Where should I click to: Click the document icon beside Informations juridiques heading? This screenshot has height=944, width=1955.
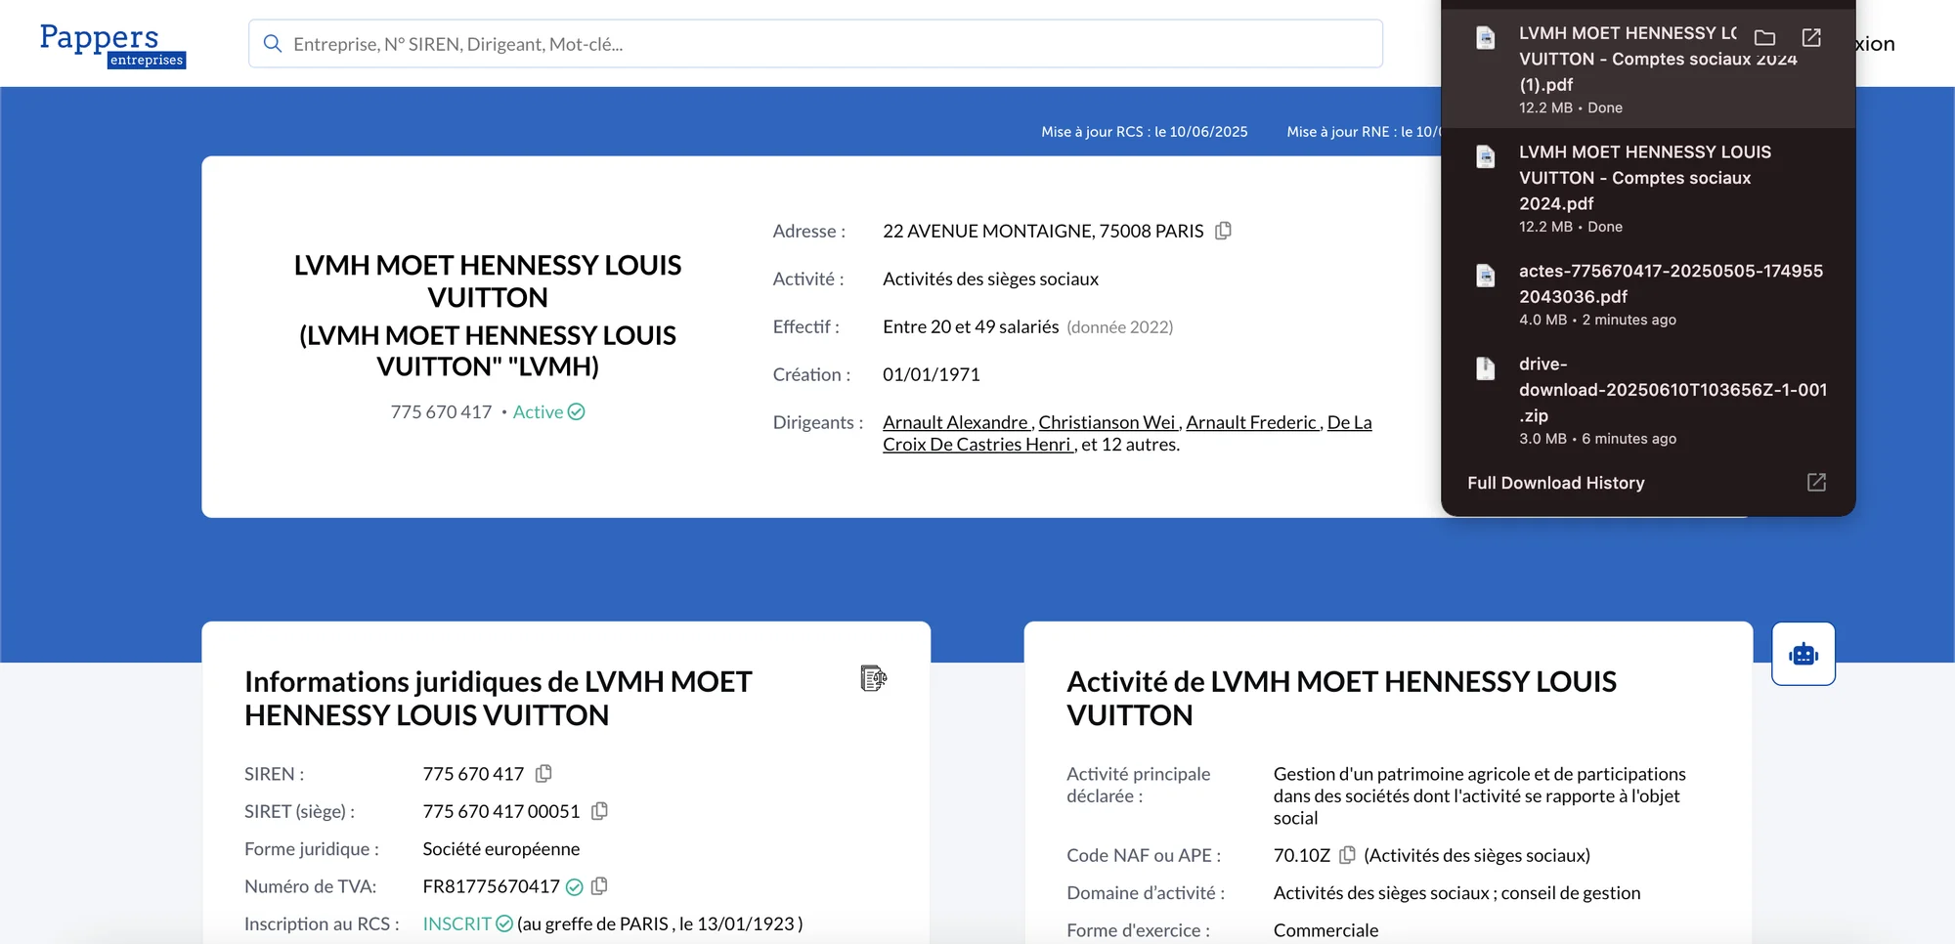point(873,678)
